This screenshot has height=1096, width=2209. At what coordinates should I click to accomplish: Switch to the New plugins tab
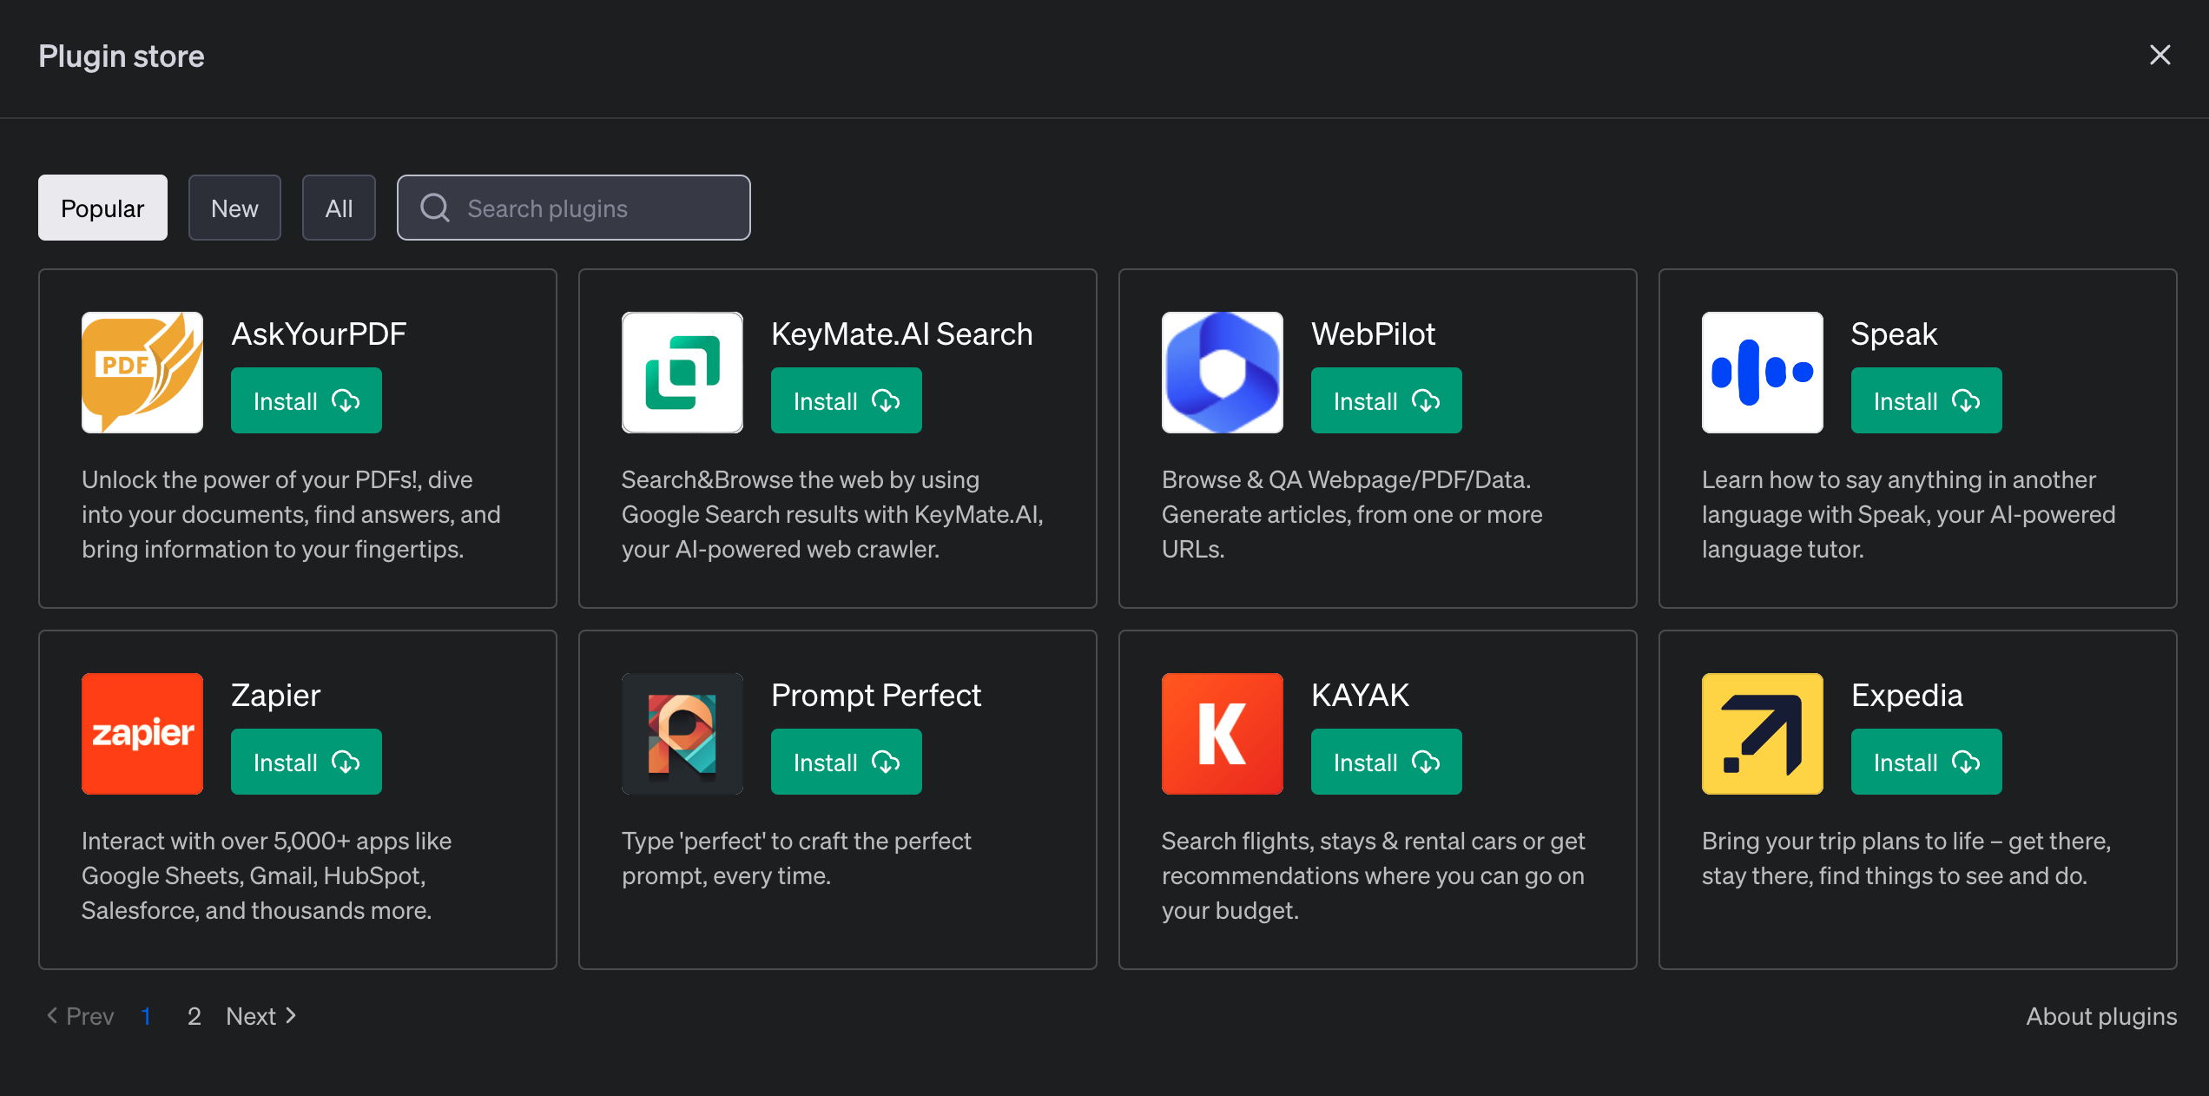click(x=234, y=208)
